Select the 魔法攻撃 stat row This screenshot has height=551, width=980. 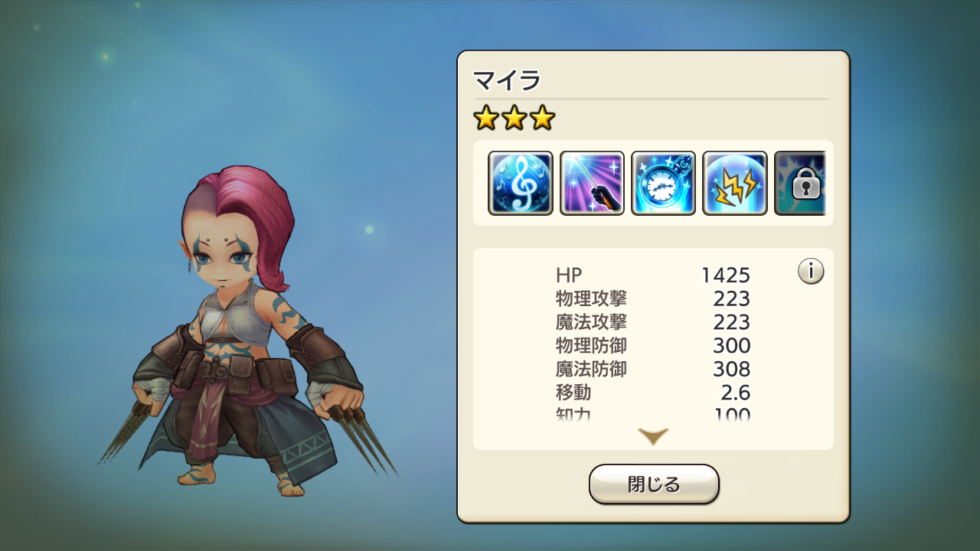click(x=653, y=322)
